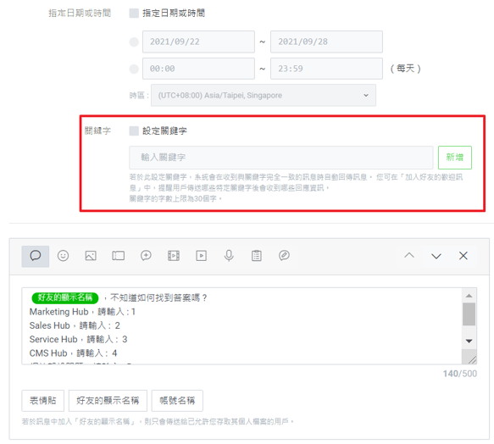Select the rich message add icon

click(x=146, y=256)
